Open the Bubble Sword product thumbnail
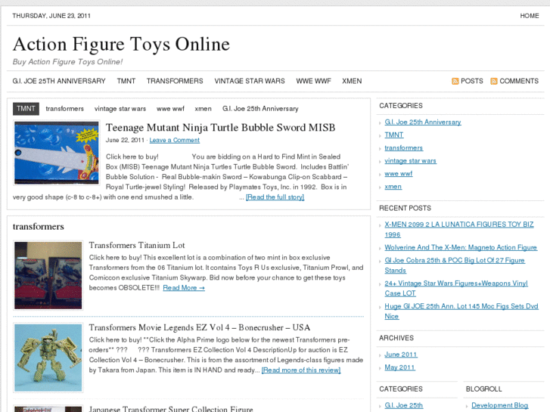 click(57, 153)
